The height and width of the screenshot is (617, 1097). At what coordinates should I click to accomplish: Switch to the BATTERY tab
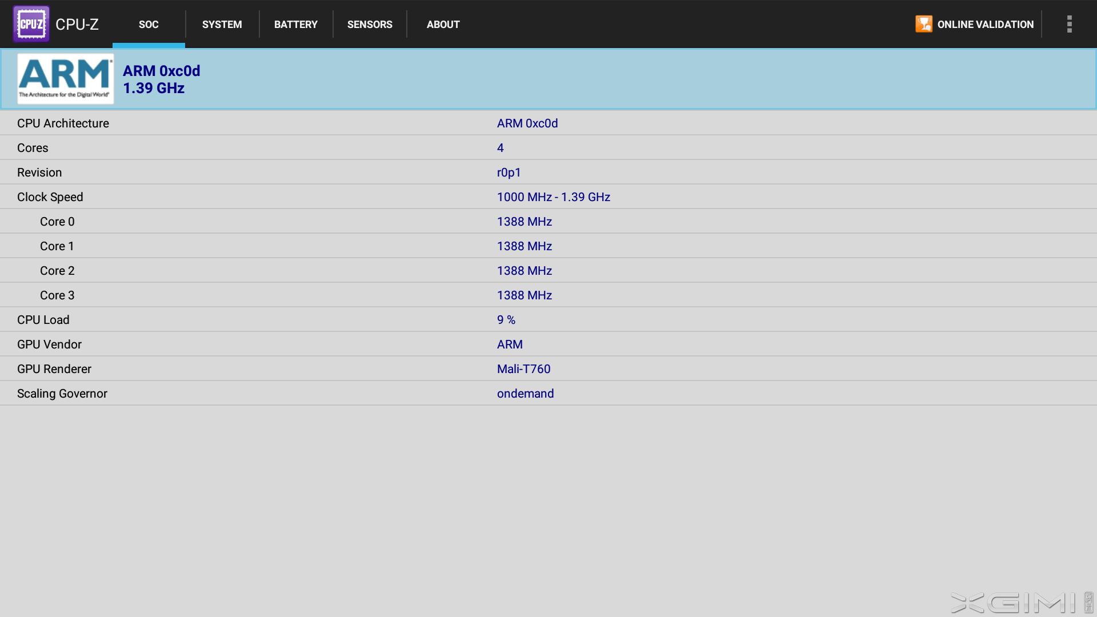pos(295,25)
